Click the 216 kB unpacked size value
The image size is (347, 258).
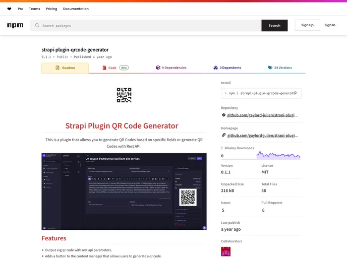coord(227,190)
